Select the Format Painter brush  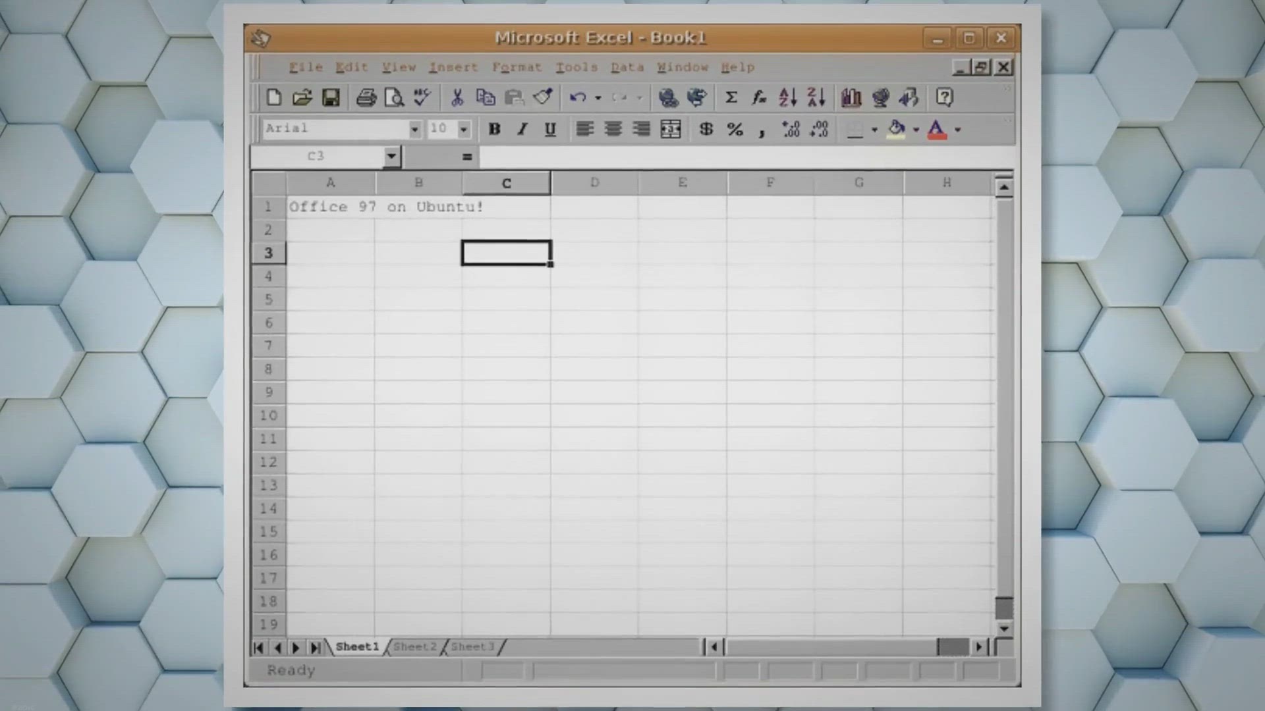coord(542,97)
